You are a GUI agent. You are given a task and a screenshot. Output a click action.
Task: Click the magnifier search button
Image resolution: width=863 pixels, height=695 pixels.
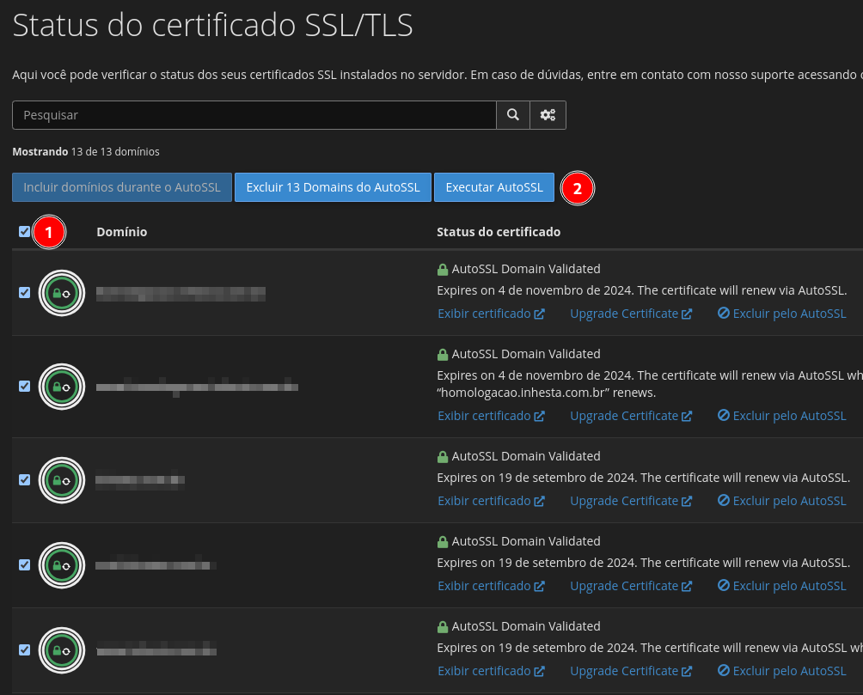coord(513,115)
